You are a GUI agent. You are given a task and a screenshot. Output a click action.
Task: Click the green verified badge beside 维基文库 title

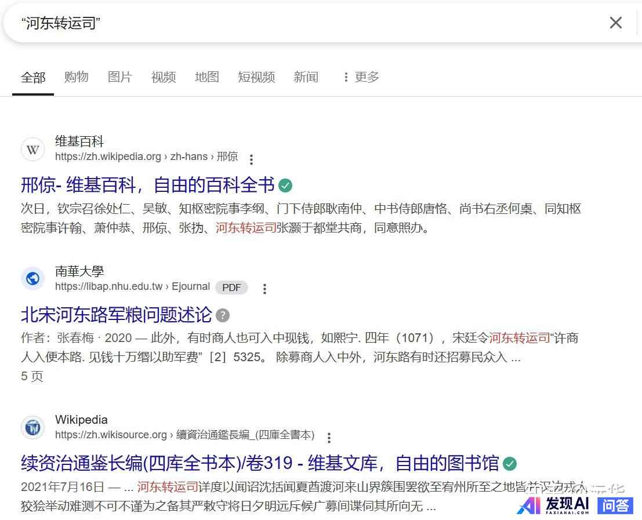[x=510, y=464]
